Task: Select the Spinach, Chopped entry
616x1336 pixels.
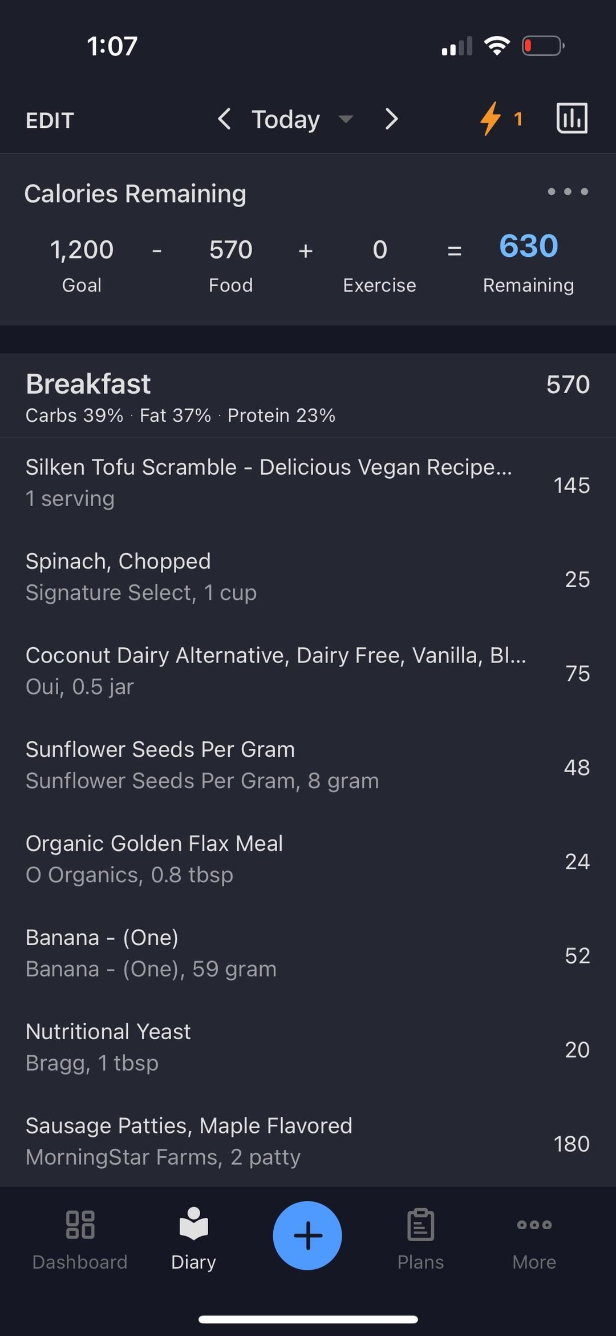Action: [x=141, y=577]
